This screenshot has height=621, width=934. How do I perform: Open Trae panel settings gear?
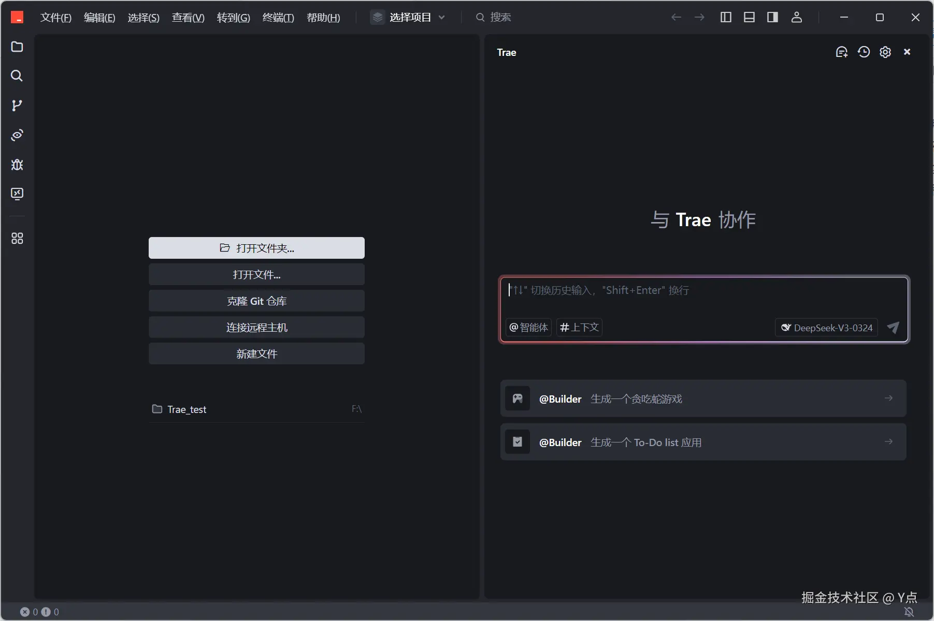(885, 52)
